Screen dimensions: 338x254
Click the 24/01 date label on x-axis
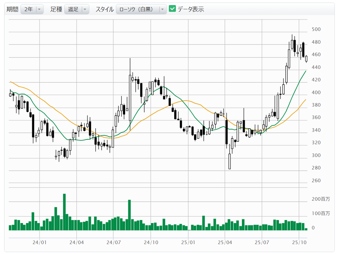[40, 242]
